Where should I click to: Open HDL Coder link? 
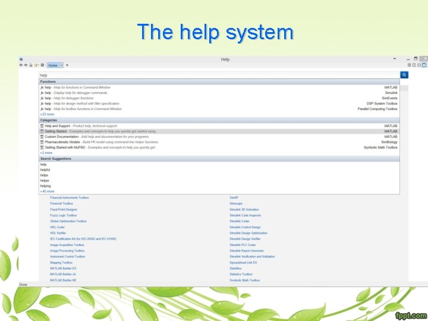(x=57, y=227)
